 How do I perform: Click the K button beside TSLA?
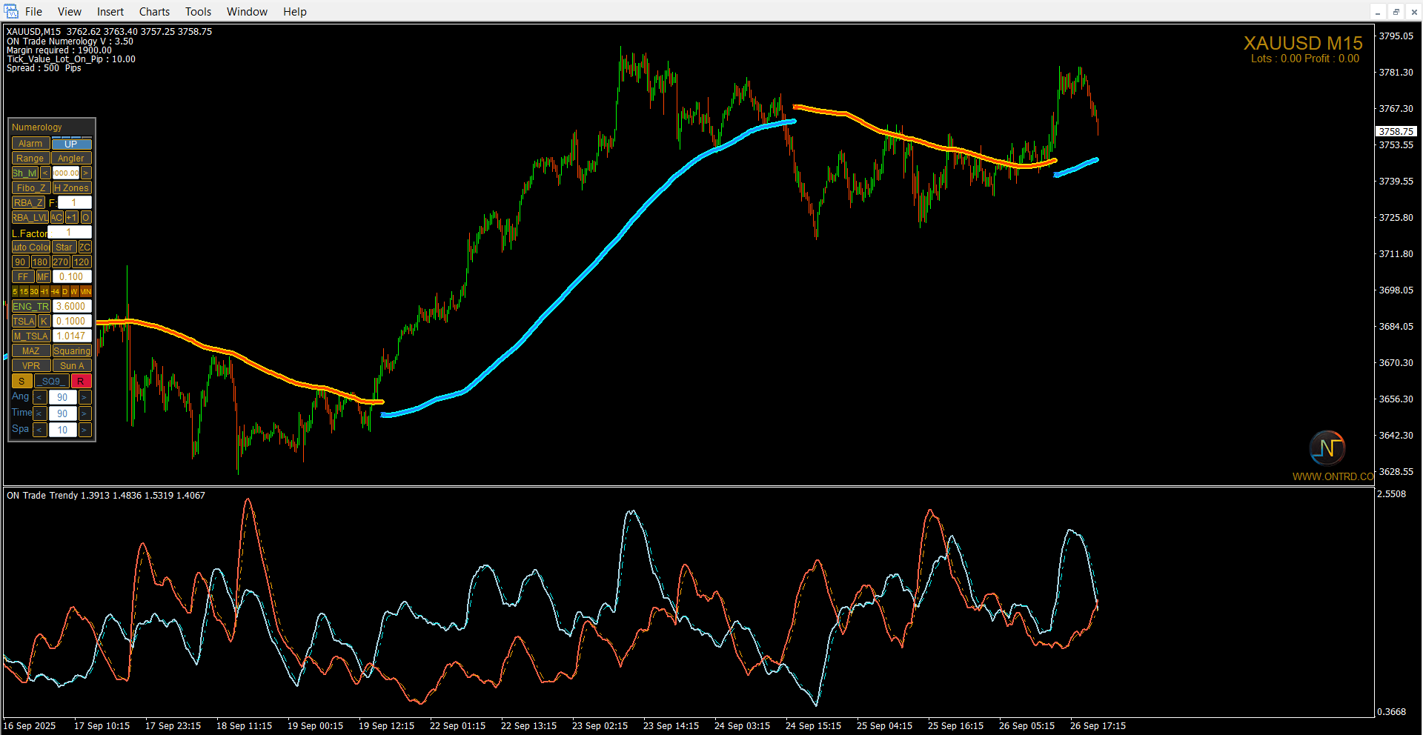44,322
